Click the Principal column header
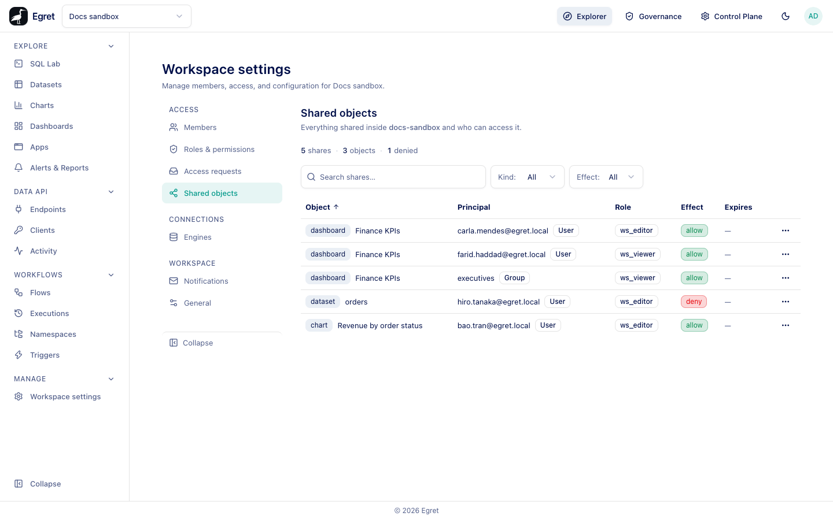The image size is (833, 520). click(474, 207)
